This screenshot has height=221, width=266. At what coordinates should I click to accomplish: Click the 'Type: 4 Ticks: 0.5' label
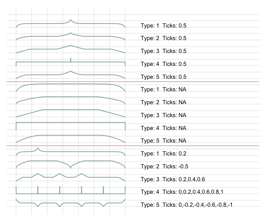coord(164,64)
